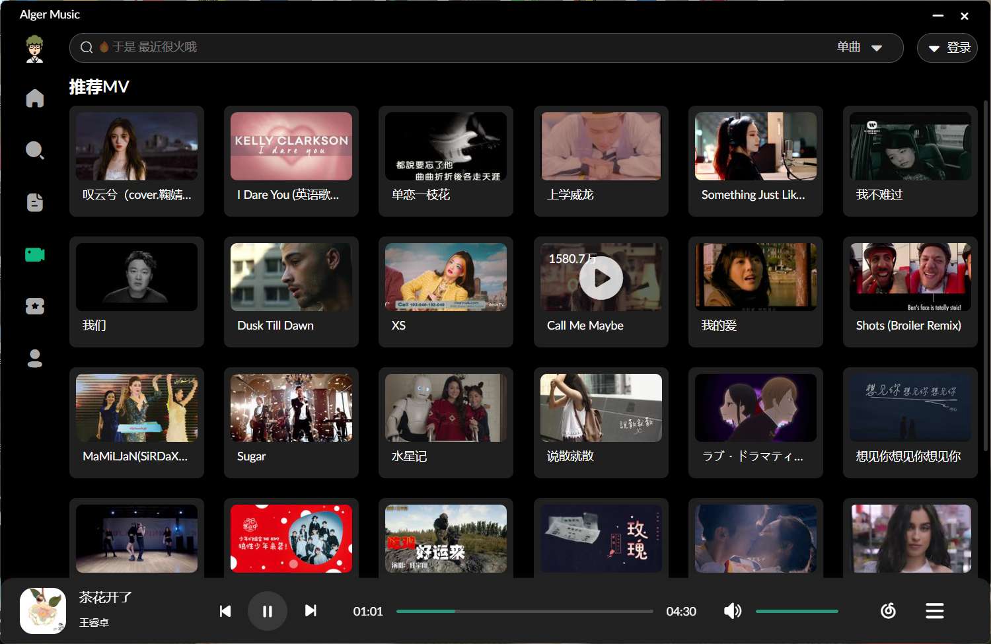This screenshot has height=644, width=991.
Task: Click the Sugar title text
Action: click(252, 456)
